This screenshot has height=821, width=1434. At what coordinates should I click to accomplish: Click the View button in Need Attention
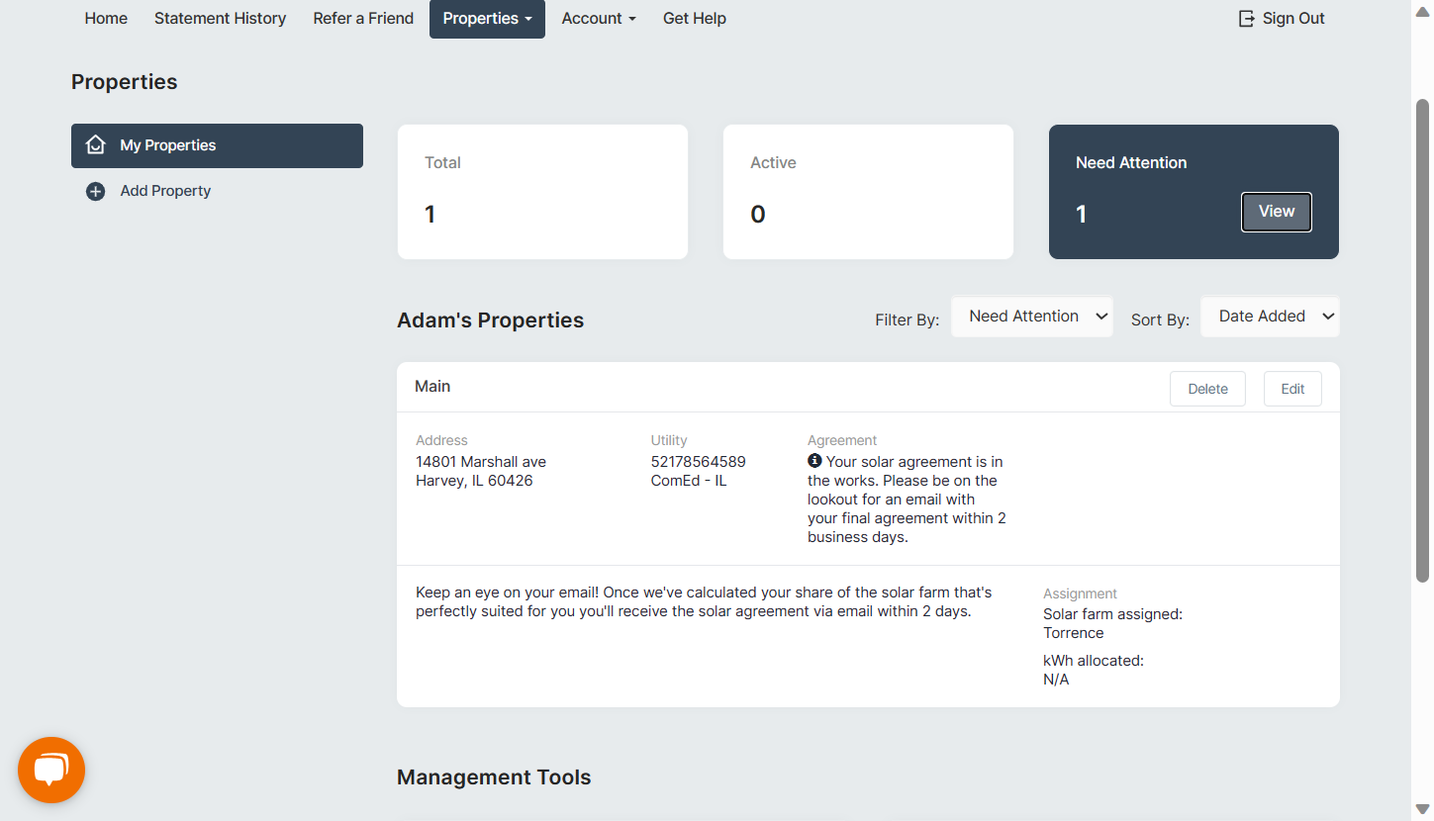point(1277,212)
